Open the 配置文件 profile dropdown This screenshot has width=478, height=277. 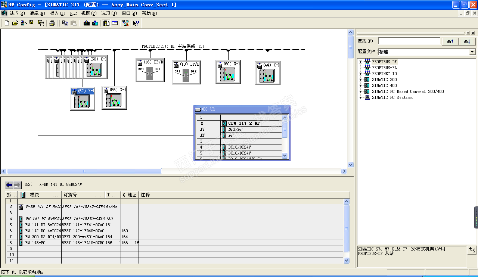pyautogui.click(x=472, y=52)
